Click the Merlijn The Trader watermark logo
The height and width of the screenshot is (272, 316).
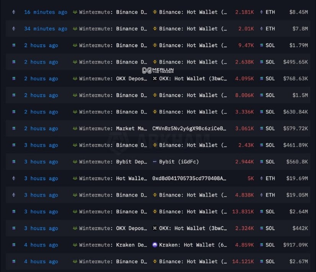tap(158, 70)
